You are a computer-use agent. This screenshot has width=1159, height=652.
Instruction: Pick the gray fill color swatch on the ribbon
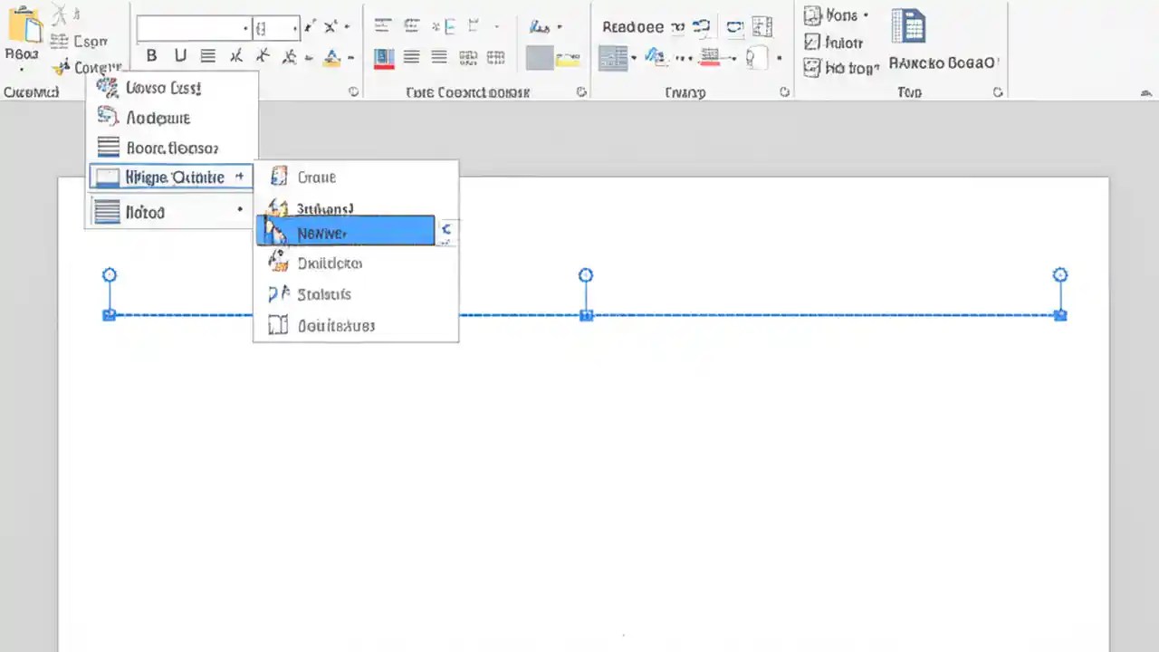coord(539,57)
